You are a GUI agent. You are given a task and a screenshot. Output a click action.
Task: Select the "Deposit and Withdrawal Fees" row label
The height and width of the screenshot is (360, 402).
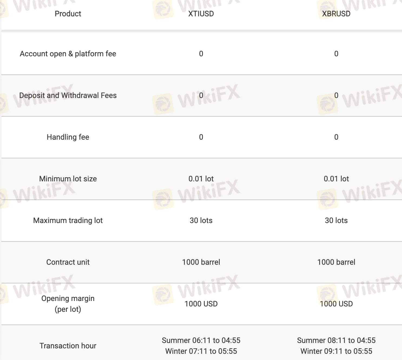click(68, 95)
